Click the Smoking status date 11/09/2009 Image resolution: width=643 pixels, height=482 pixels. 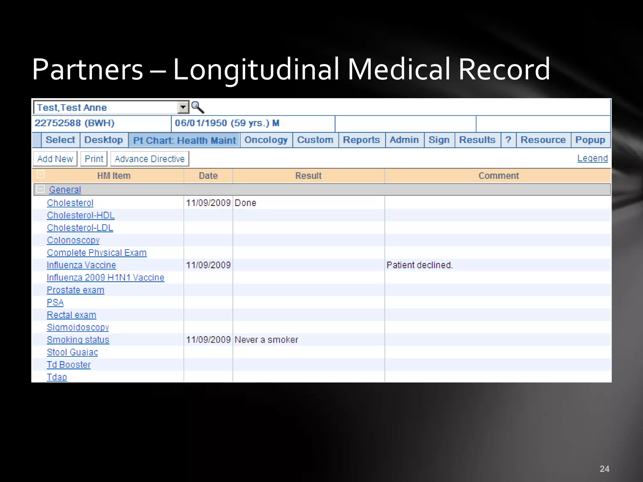208,340
